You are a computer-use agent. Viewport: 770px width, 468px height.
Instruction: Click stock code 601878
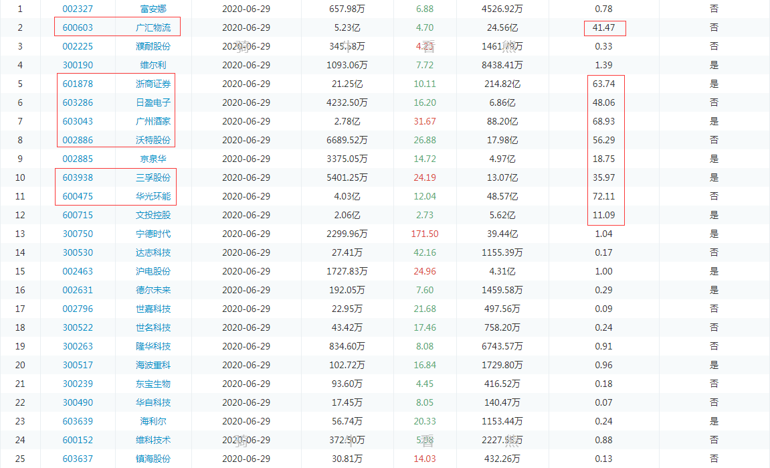(x=78, y=84)
